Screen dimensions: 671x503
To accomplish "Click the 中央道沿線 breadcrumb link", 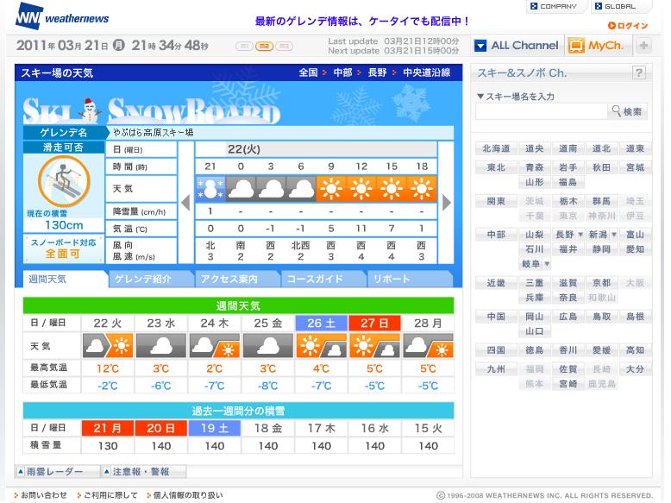I will 427,72.
